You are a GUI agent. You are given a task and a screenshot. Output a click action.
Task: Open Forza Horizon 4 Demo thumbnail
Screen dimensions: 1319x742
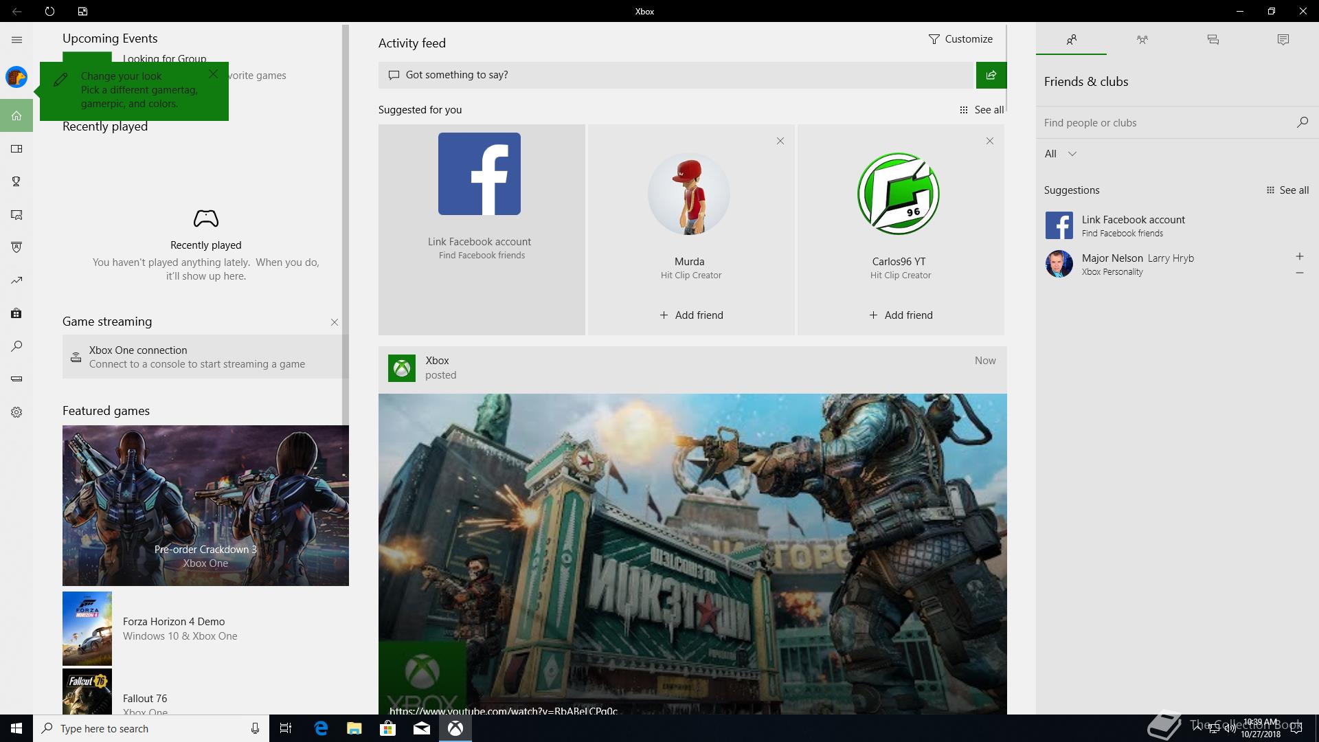click(x=87, y=629)
